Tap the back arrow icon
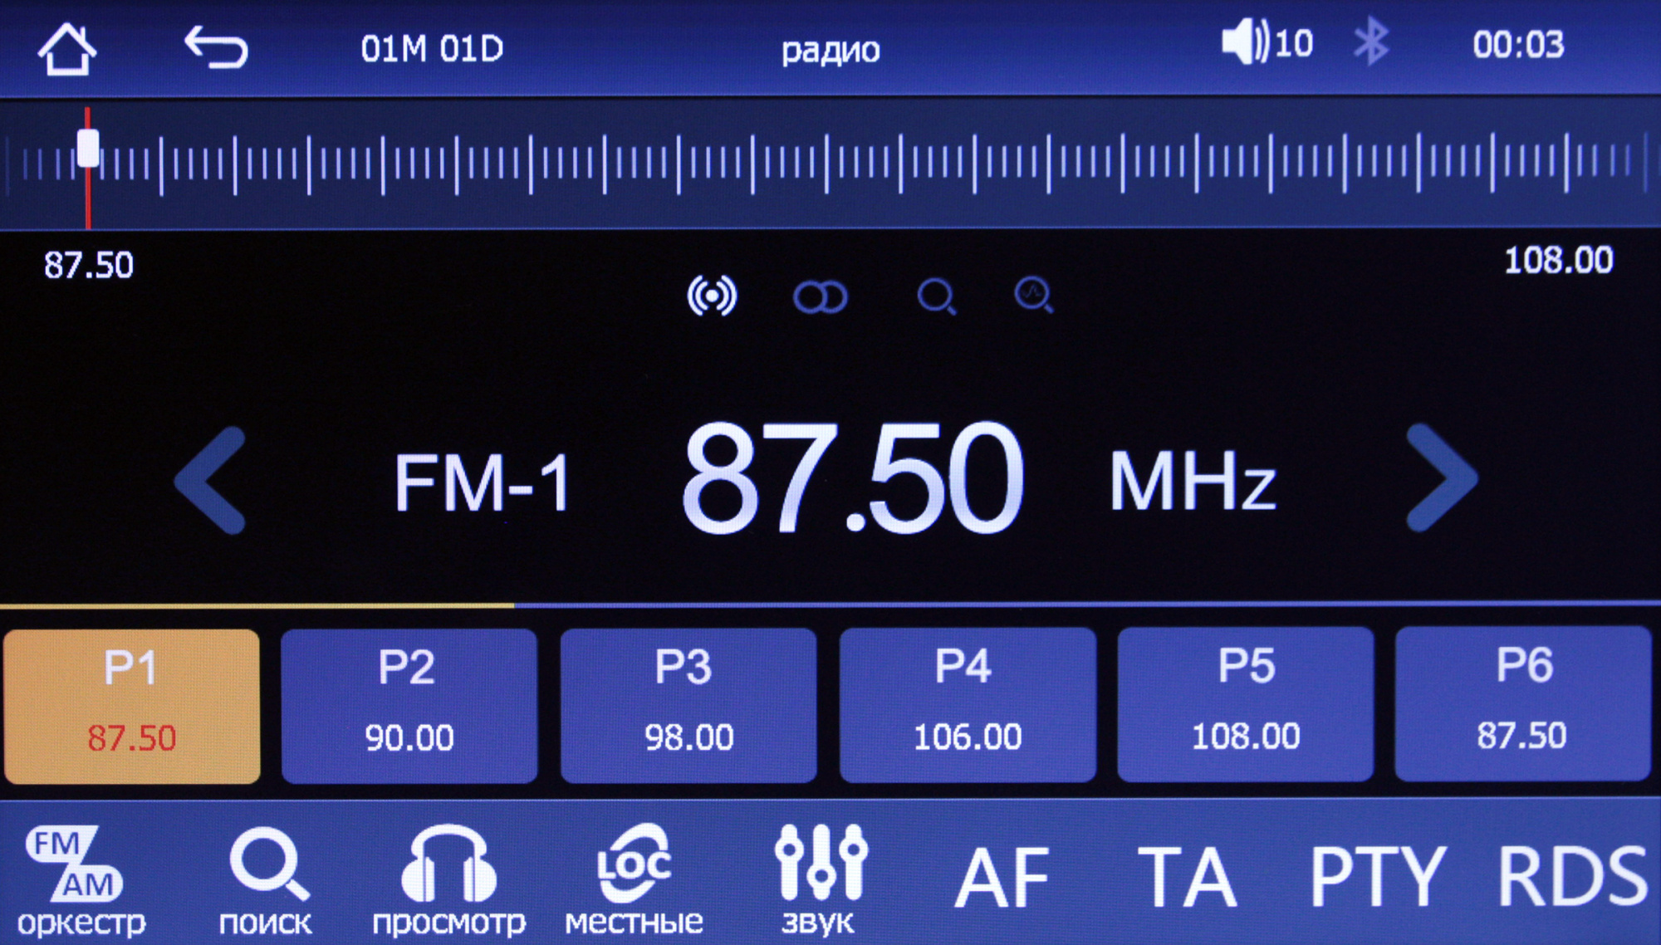 click(216, 47)
